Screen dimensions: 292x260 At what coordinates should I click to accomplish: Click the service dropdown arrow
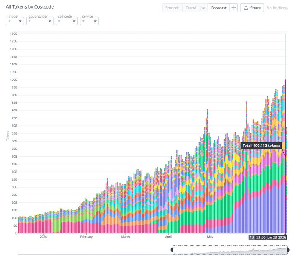coord(95,21)
